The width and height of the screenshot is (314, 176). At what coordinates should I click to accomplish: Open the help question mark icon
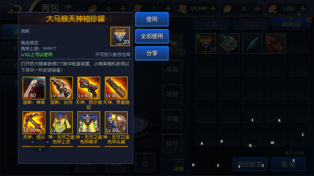68,8
